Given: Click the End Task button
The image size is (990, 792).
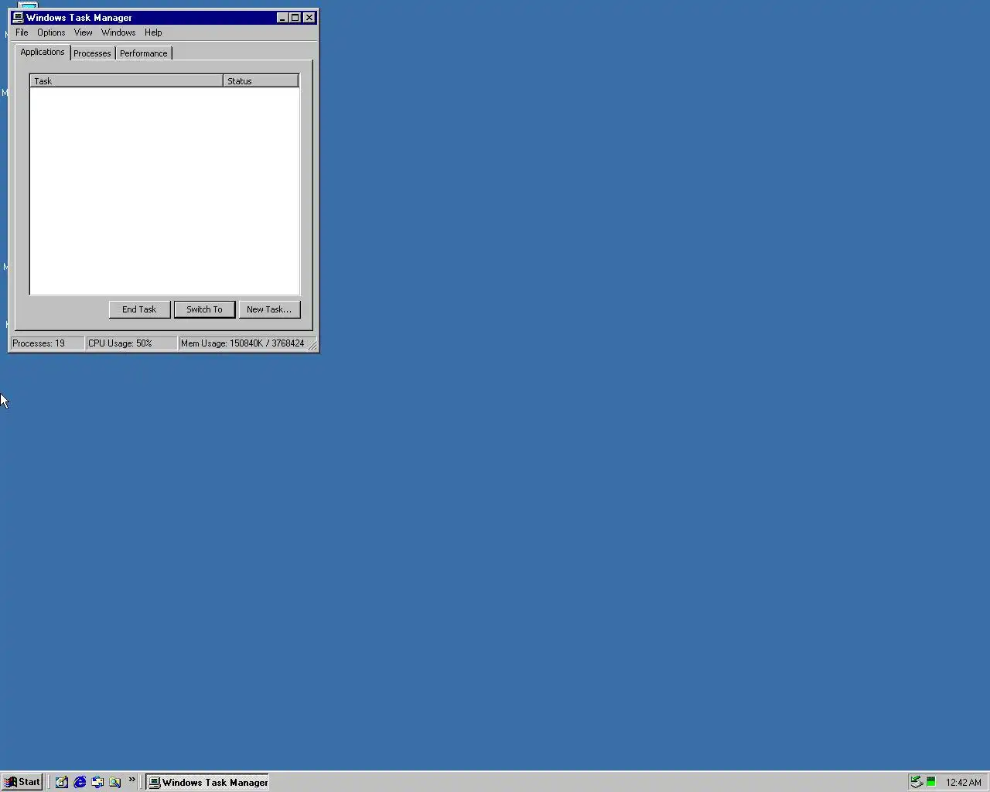Looking at the screenshot, I should click(139, 309).
